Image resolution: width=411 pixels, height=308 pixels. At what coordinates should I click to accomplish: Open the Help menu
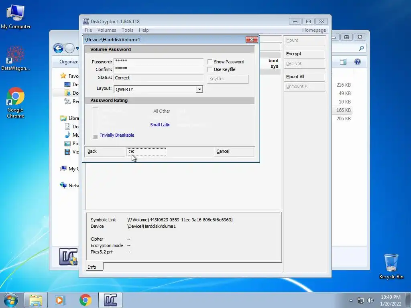144,30
